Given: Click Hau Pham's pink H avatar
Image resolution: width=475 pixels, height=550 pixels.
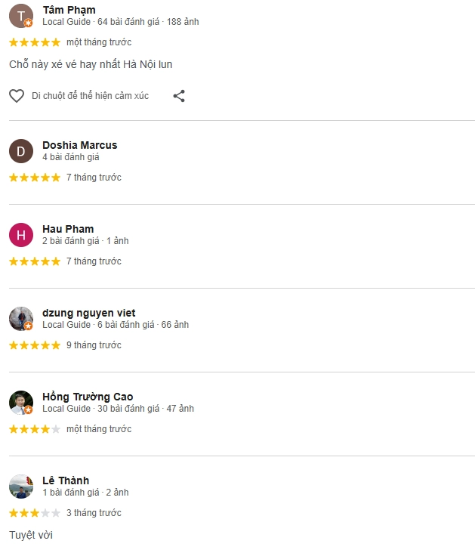Looking at the screenshot, I should (x=21, y=235).
